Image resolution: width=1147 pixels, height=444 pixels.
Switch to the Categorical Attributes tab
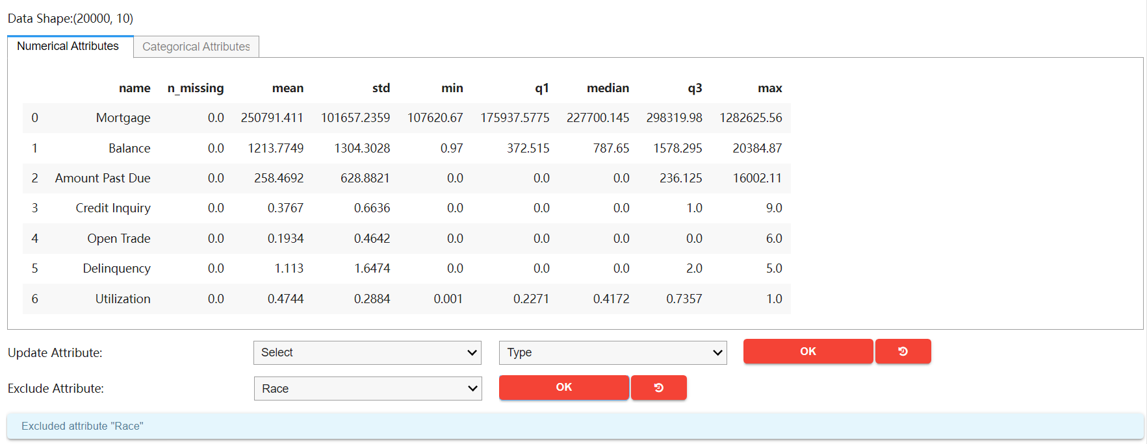196,47
